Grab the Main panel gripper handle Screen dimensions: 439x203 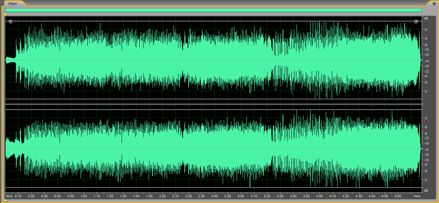coord(6,4)
